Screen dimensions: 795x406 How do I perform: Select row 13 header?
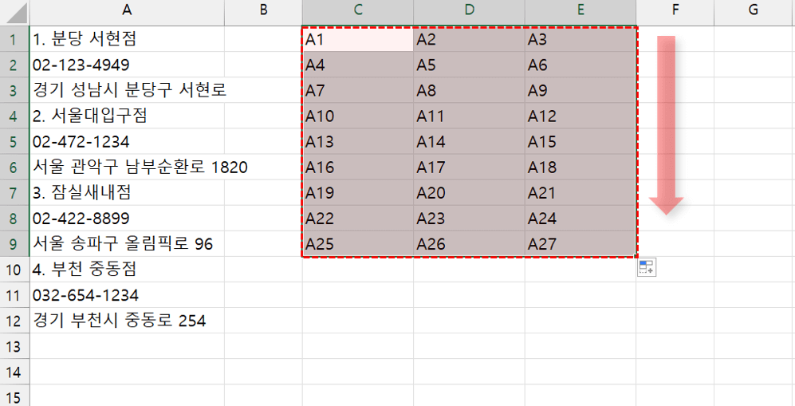click(14, 346)
